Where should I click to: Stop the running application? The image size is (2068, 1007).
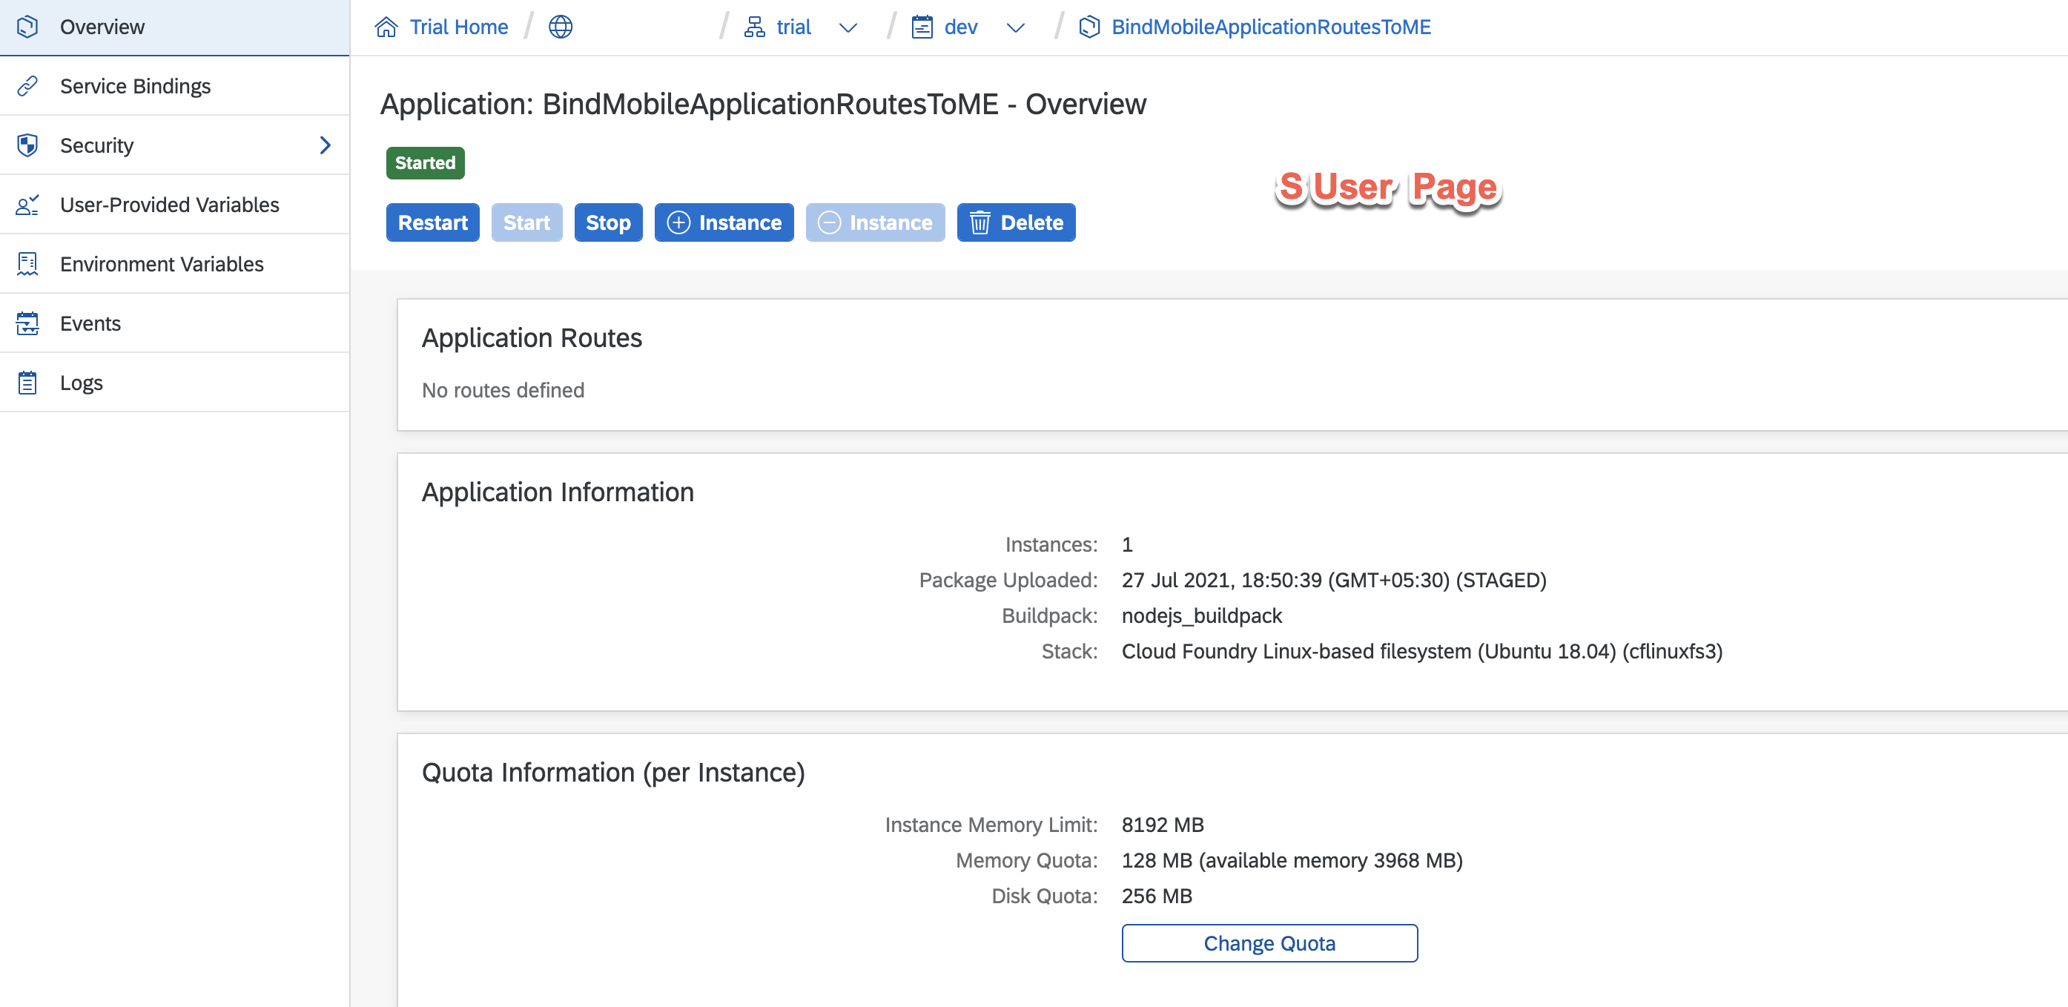tap(608, 222)
